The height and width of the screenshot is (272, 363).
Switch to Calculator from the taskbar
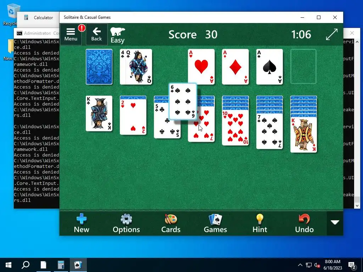61,265
